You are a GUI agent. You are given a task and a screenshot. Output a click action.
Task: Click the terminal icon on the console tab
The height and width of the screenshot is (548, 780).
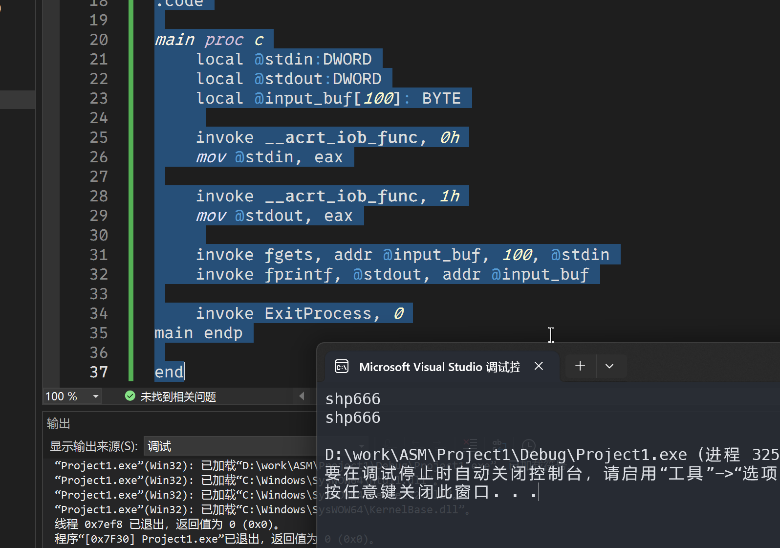pos(342,366)
